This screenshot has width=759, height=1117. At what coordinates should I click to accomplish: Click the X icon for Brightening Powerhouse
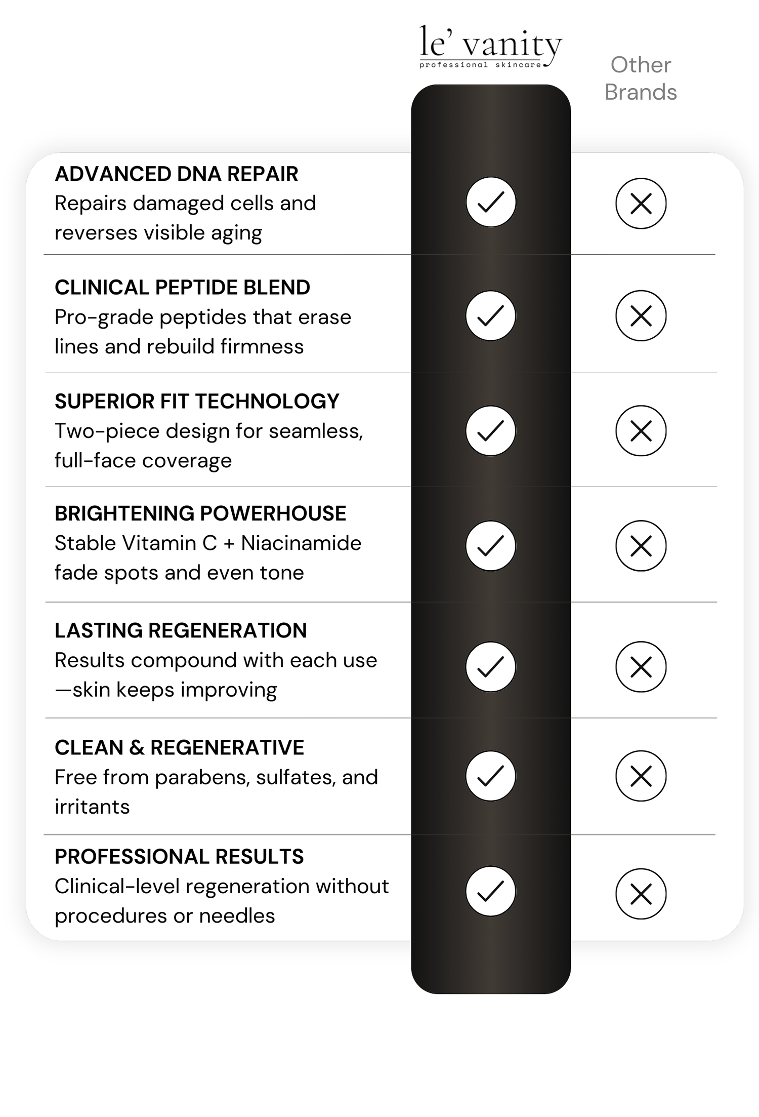pyautogui.click(x=641, y=546)
